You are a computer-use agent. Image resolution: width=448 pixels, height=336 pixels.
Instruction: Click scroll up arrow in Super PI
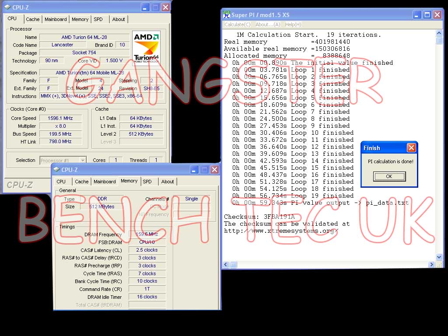439,33
